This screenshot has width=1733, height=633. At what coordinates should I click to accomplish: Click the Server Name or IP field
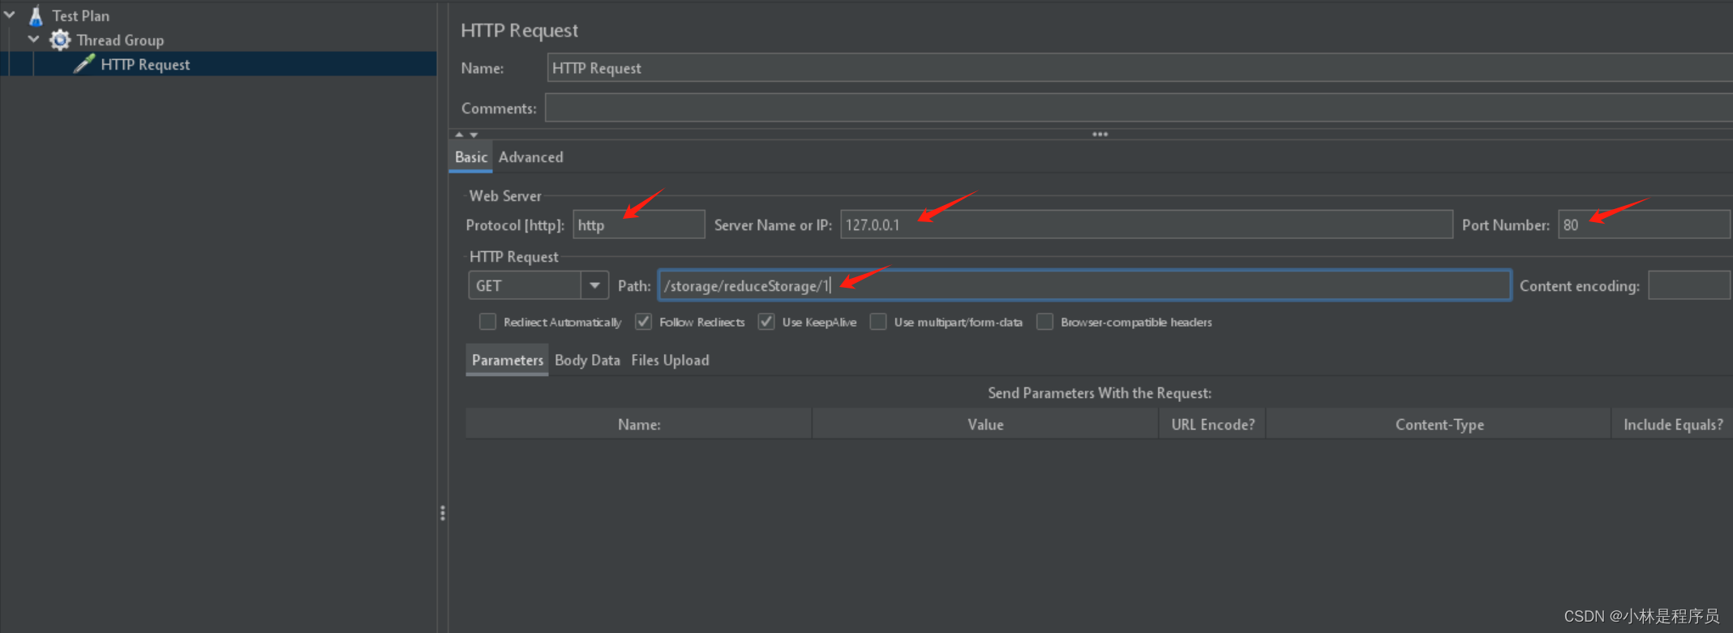pyautogui.click(x=1146, y=225)
